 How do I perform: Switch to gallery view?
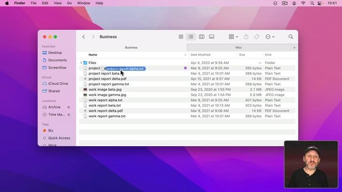pos(212,37)
